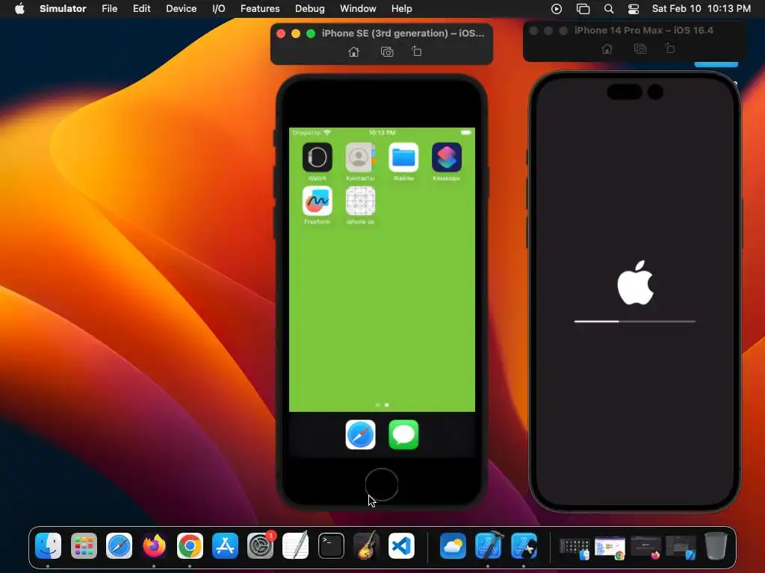The width and height of the screenshot is (765, 573).
Task: Open the Файлы app on iPhone SE
Action: pos(403,157)
